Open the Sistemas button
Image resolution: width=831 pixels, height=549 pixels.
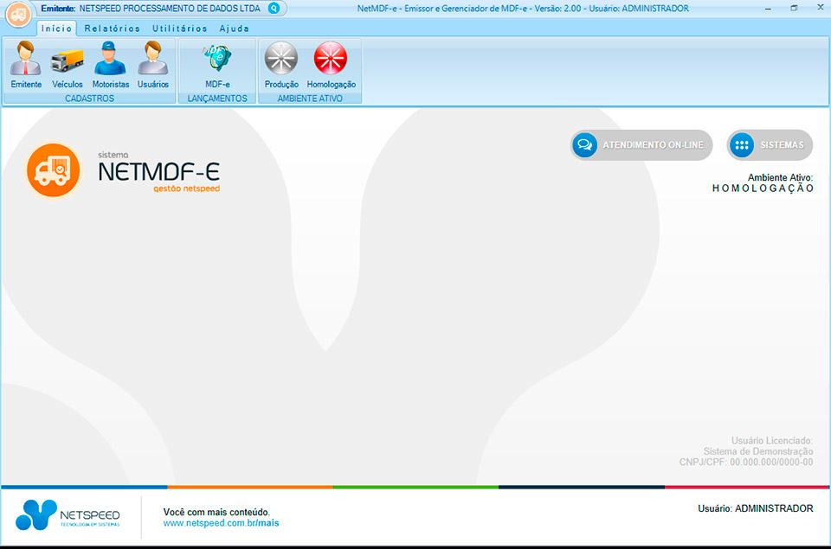(x=770, y=145)
